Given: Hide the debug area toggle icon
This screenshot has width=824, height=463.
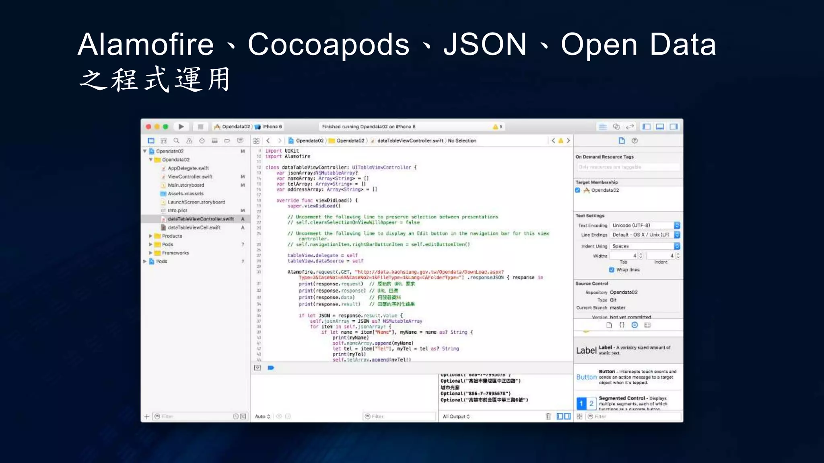Looking at the screenshot, I should 257,368.
